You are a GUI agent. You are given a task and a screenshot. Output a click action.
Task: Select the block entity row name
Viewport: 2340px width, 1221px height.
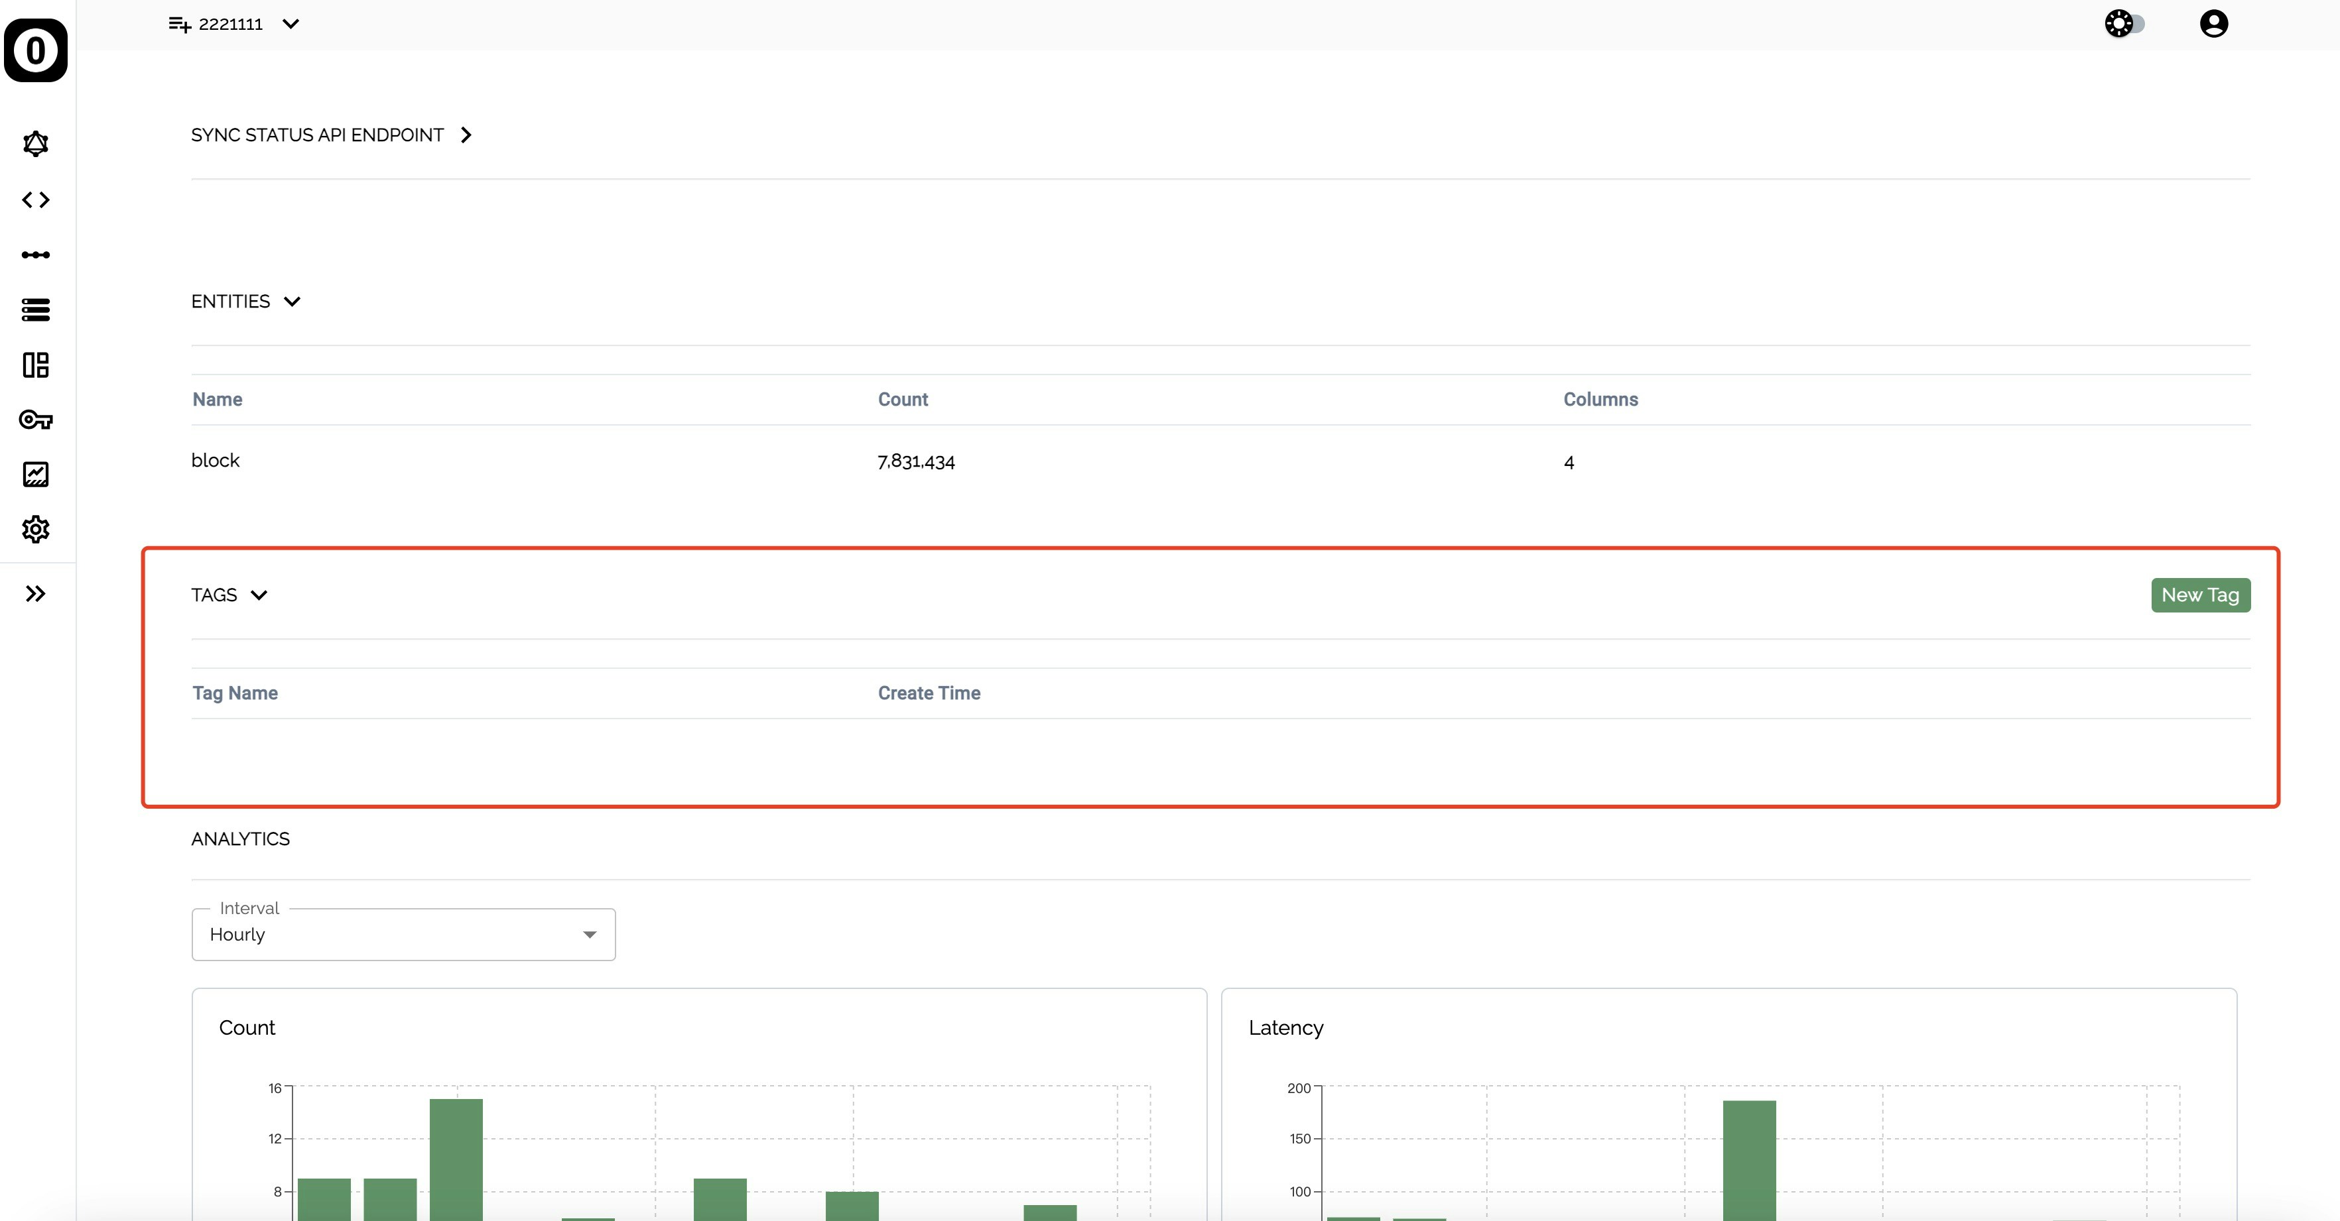[x=216, y=460]
